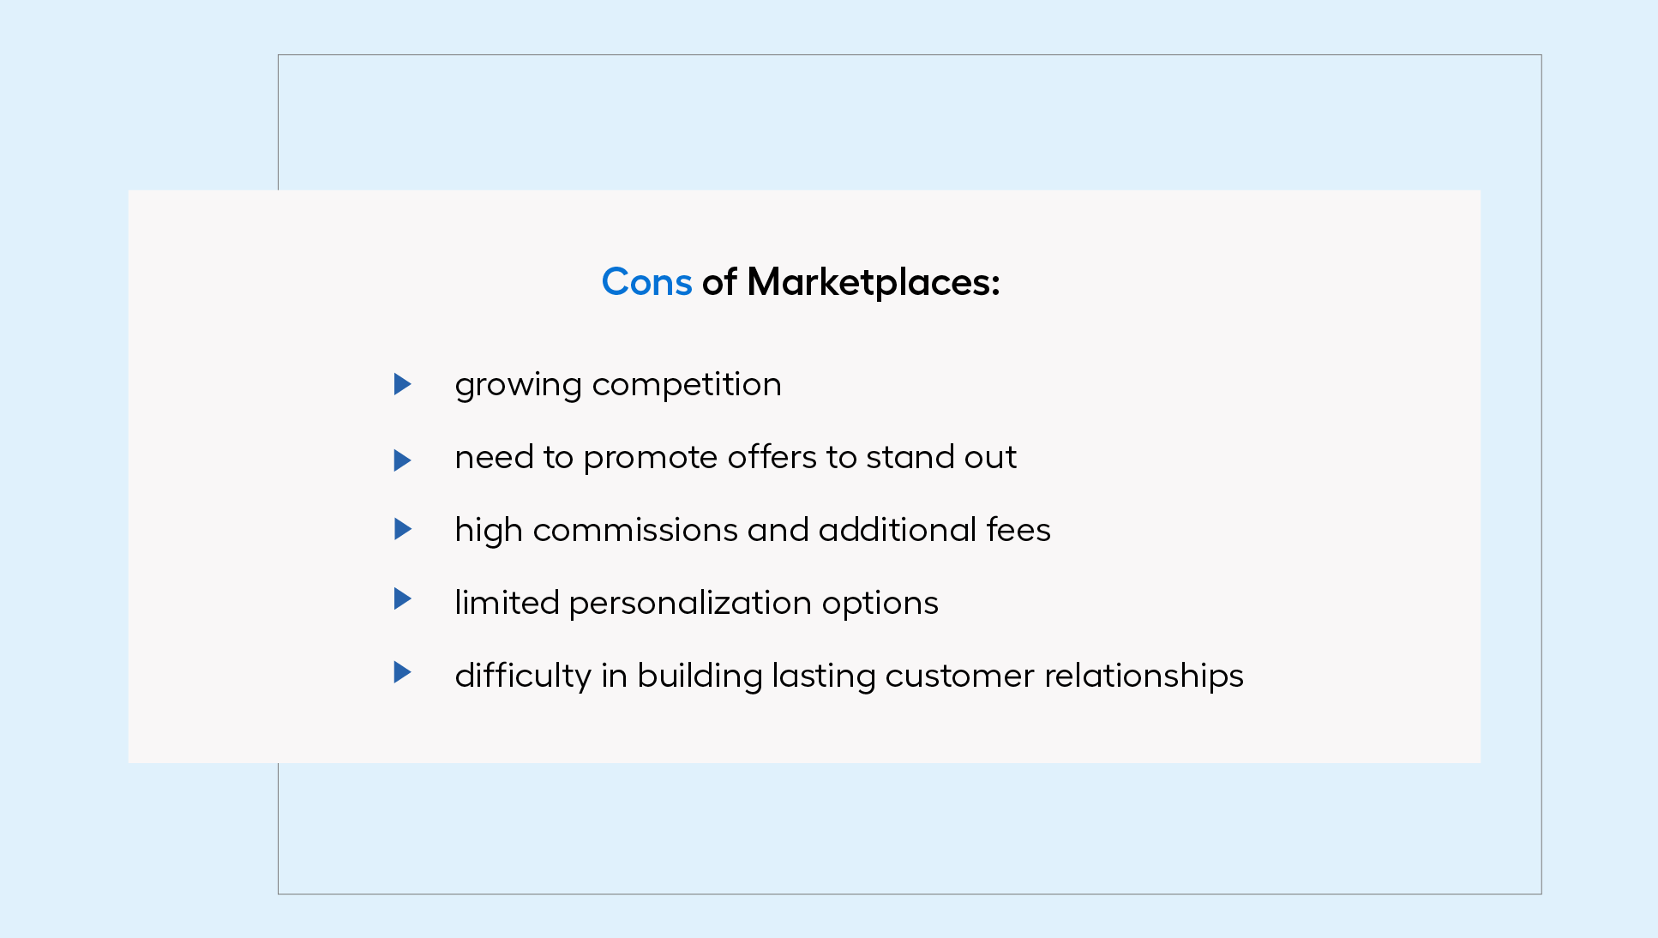Click the word options in fourth bullet

[x=880, y=604]
